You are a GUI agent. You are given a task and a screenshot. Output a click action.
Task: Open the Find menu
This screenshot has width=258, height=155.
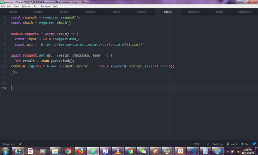tap(36, 6)
